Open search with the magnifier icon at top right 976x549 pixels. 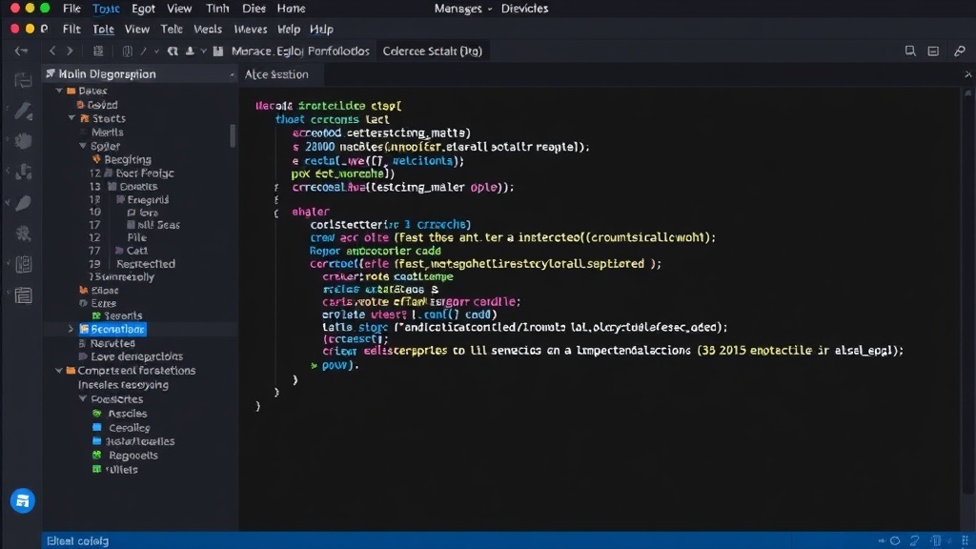[910, 51]
